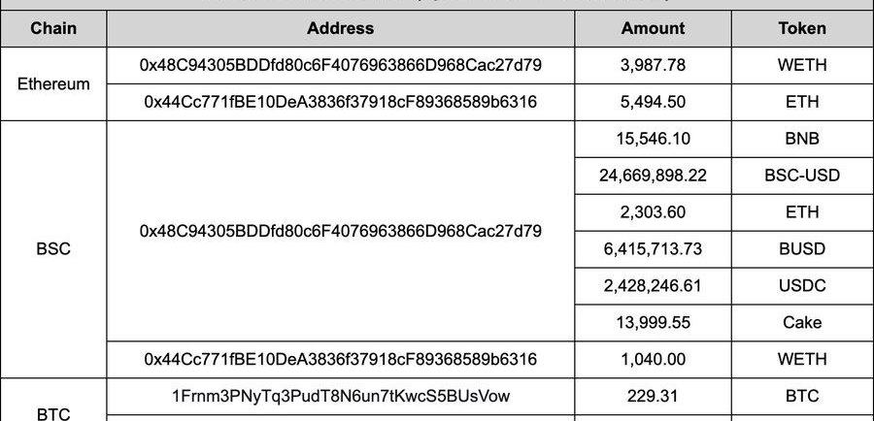Viewport: 874px width, 421px height.
Task: Click the USDC token cell
Action: pyautogui.click(x=802, y=286)
